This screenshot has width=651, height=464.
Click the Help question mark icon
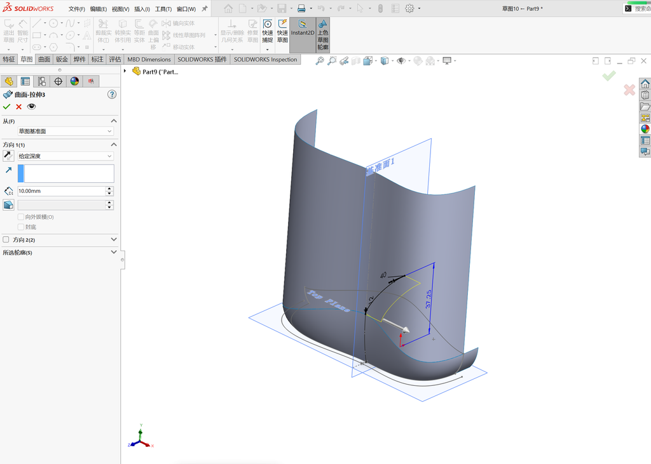tap(112, 95)
